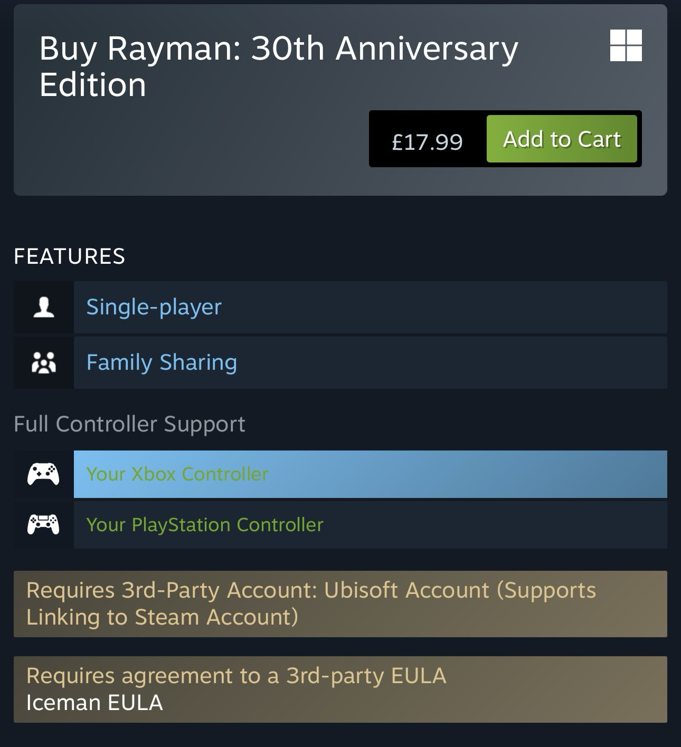This screenshot has height=747, width=681.
Task: Click the Full Controller Support label
Action: (129, 424)
